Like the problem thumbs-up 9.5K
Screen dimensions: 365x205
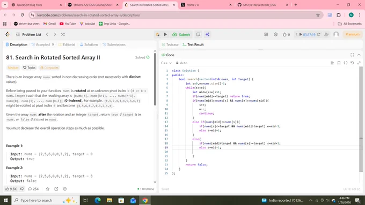[x=11, y=189]
